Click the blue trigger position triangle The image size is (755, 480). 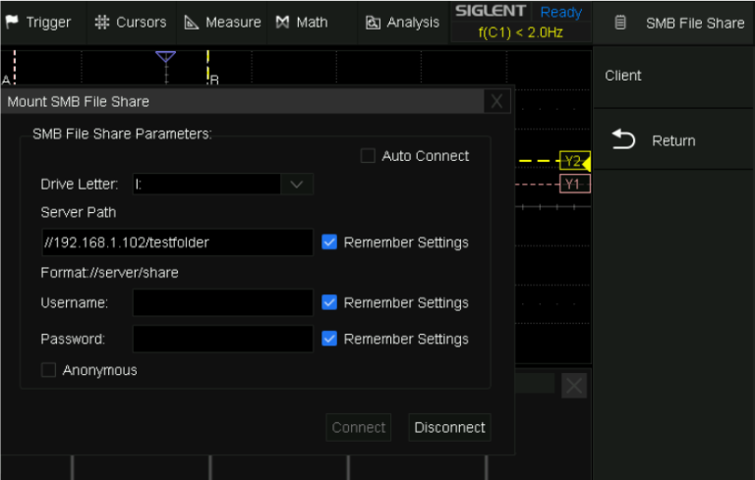pos(165,57)
